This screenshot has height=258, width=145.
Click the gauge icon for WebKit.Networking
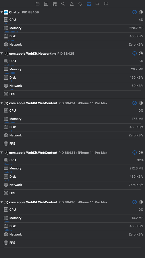[135, 53]
